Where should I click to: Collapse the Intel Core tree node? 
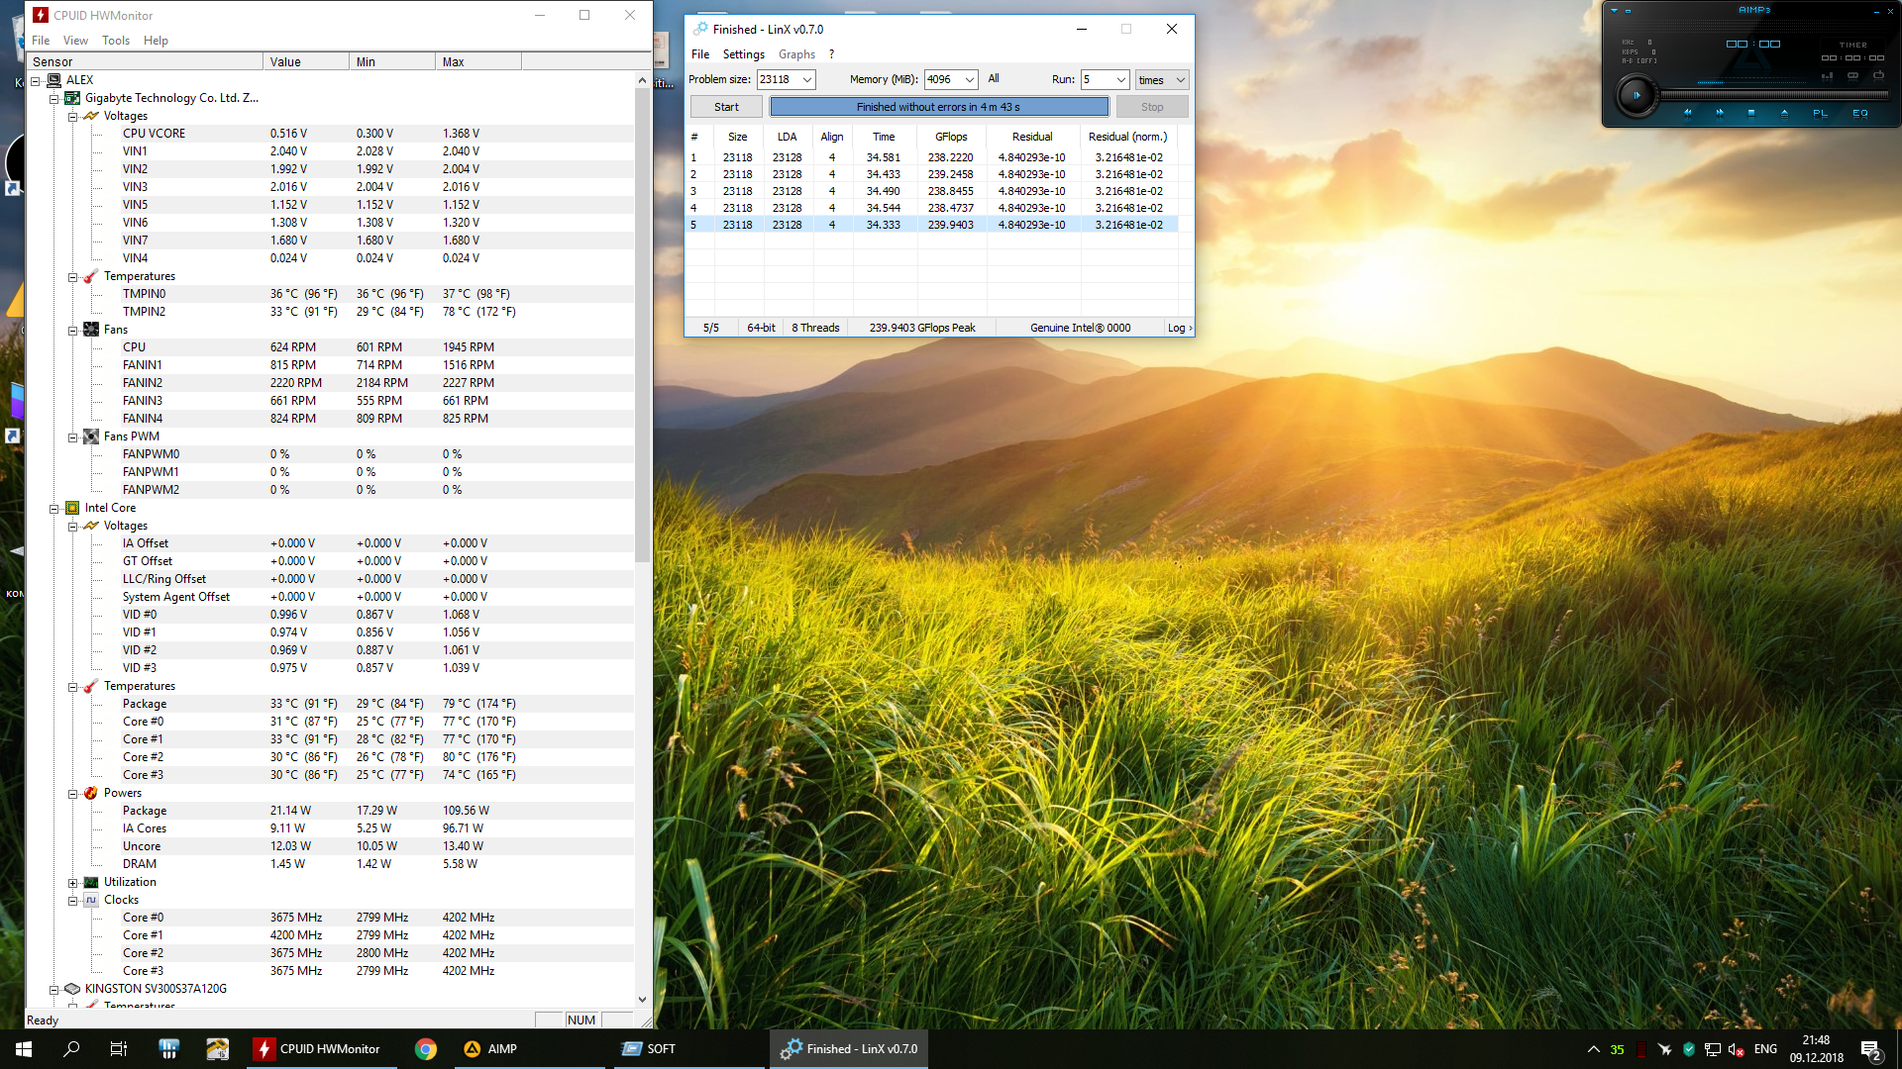click(x=54, y=508)
